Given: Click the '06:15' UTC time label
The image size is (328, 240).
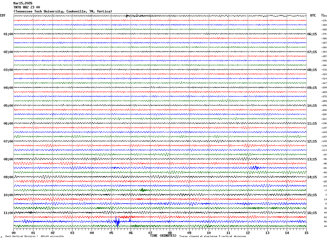Looking at the screenshot, I should click(x=312, y=34).
